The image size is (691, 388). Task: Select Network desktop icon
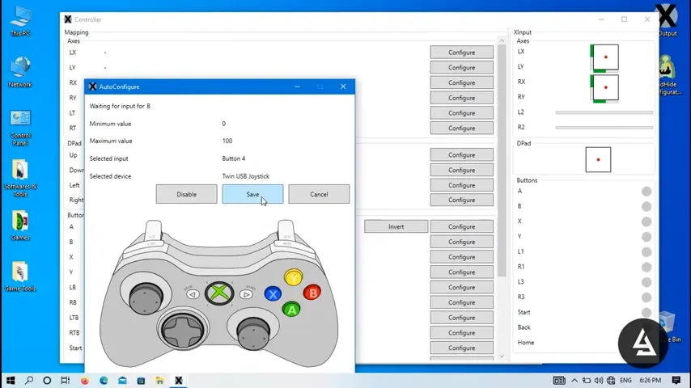tap(20, 72)
